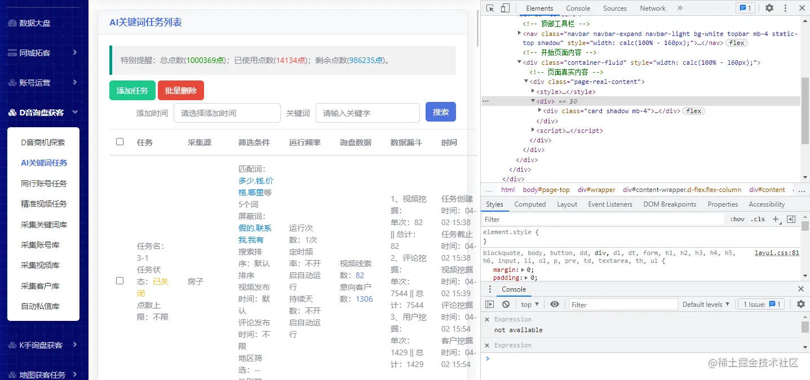Click the blue 搜索 button
This screenshot has width=810, height=380.
pyautogui.click(x=441, y=112)
